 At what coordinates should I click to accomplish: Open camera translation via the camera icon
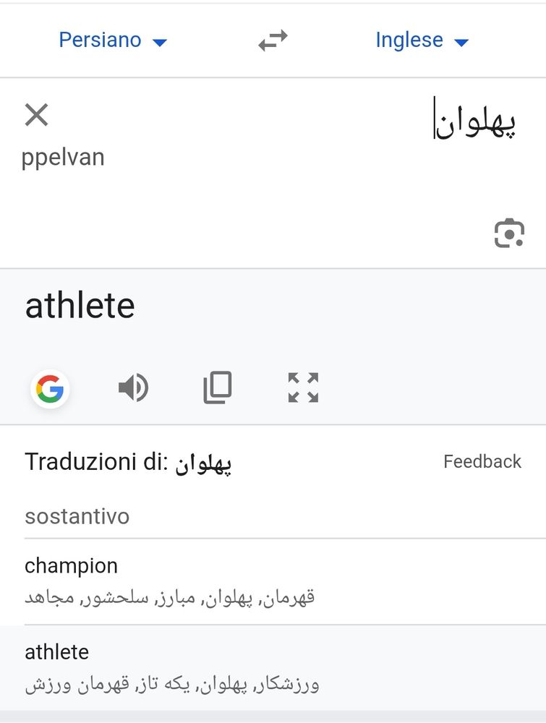(x=509, y=233)
